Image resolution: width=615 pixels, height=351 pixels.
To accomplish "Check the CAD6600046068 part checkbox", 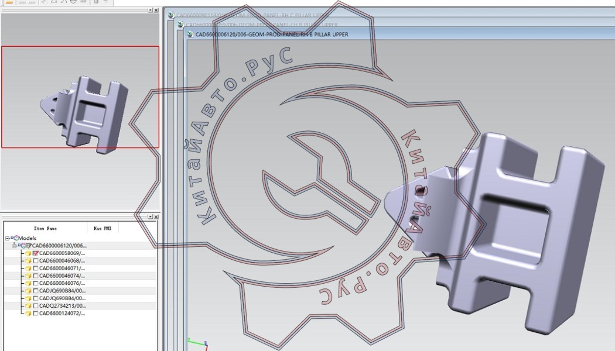I will pyautogui.click(x=36, y=261).
